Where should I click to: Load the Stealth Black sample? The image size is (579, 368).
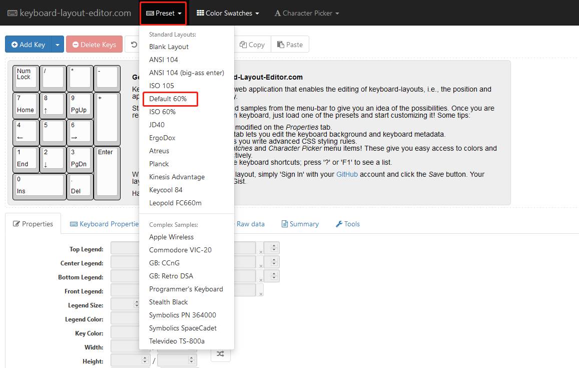(x=168, y=302)
